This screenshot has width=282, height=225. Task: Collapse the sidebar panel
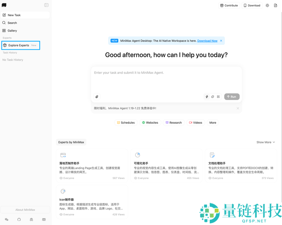click(46, 5)
